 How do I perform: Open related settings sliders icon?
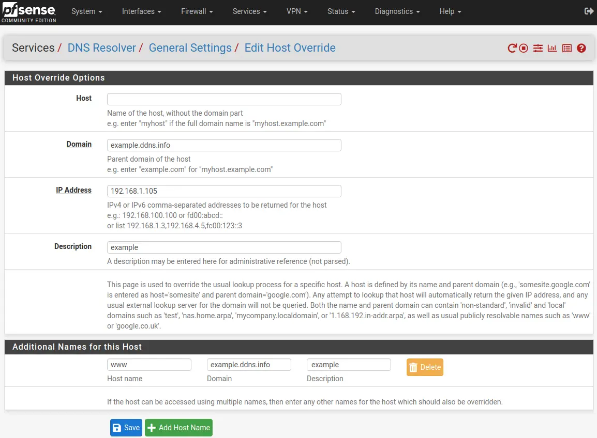point(538,48)
